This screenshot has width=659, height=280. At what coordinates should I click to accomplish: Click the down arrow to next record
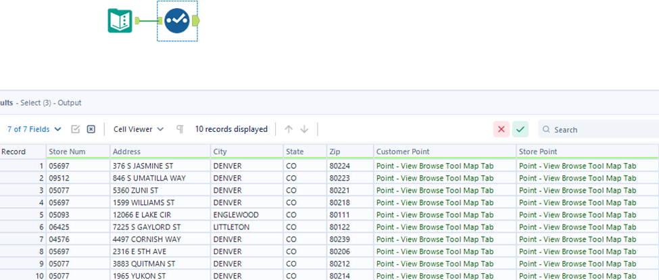(304, 129)
